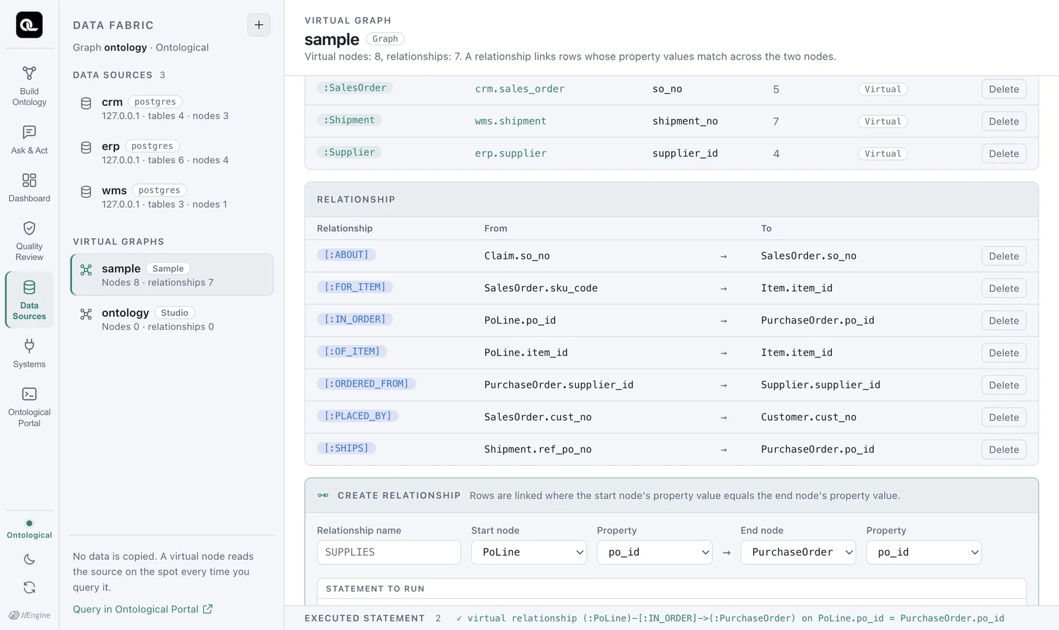The image size is (1059, 630).
Task: Delete the [:PLACED_BY] relationship
Action: tap(1003, 417)
